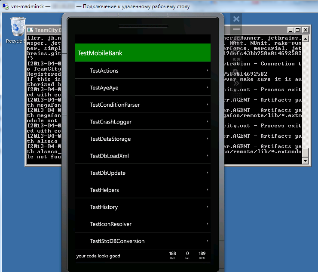Click the TeamCity window title bar text
Viewport: 318px width, 272px height.
pyautogui.click(x=48, y=30)
